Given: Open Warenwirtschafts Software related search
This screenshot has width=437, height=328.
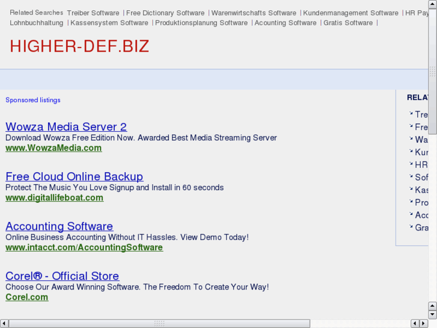Looking at the screenshot, I should (x=254, y=13).
